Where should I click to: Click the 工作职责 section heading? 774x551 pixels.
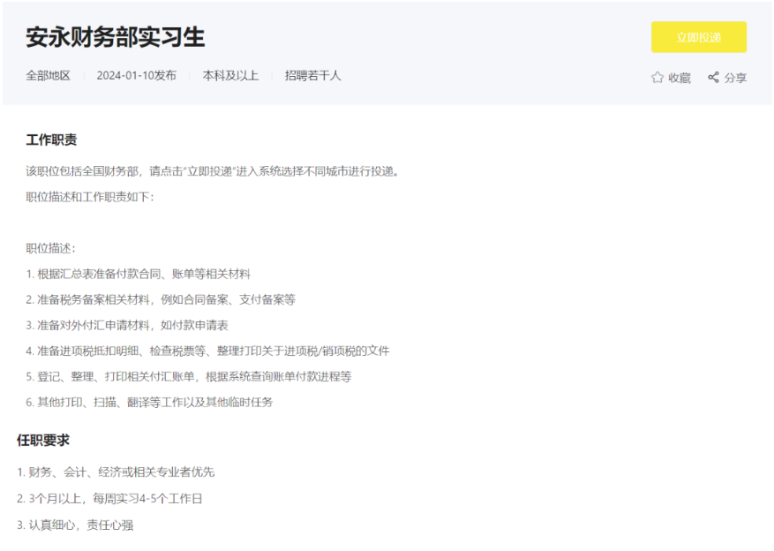click(51, 140)
